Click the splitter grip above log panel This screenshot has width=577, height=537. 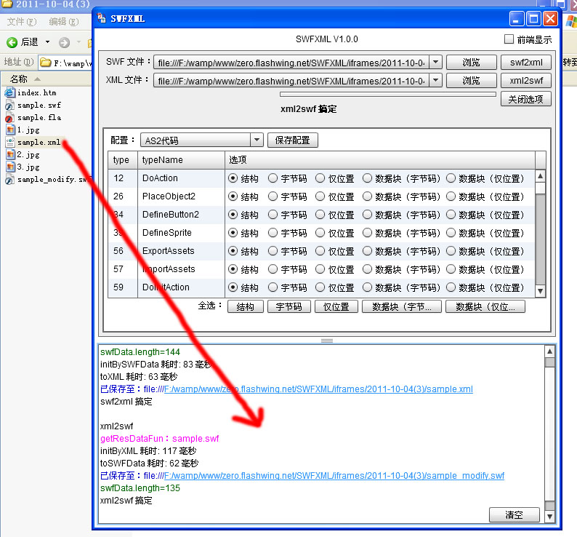[x=327, y=341]
